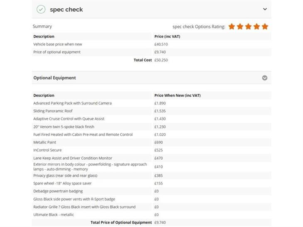This screenshot has height=227, width=303.
Task: Click the first orange rating star
Action: coord(232,27)
